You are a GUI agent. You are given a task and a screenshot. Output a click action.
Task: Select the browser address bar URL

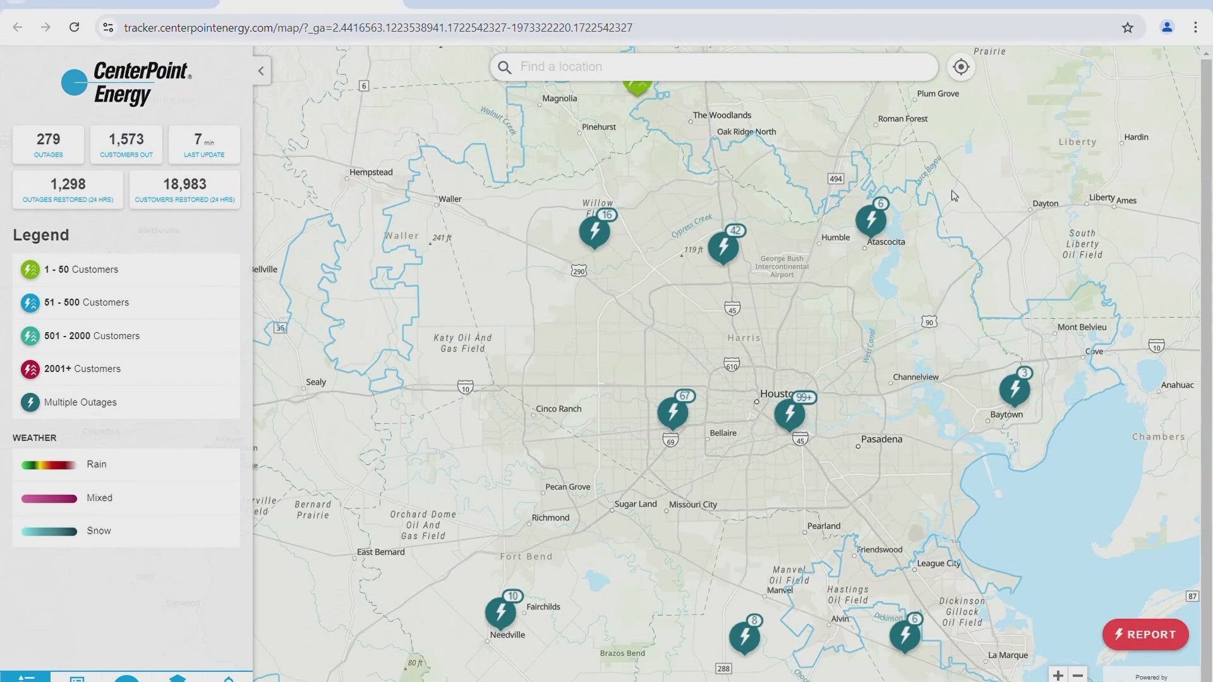click(x=378, y=28)
